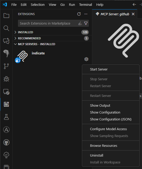This screenshot has height=169, width=142.
Task: Open the Terminal menu
Action: [86, 5]
